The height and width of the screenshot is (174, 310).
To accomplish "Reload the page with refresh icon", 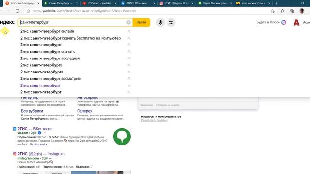I will [x=17, y=11].
